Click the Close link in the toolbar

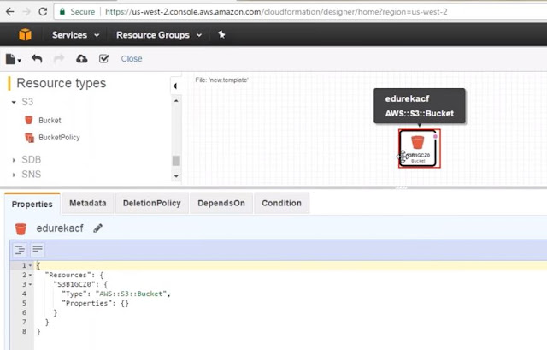point(132,59)
